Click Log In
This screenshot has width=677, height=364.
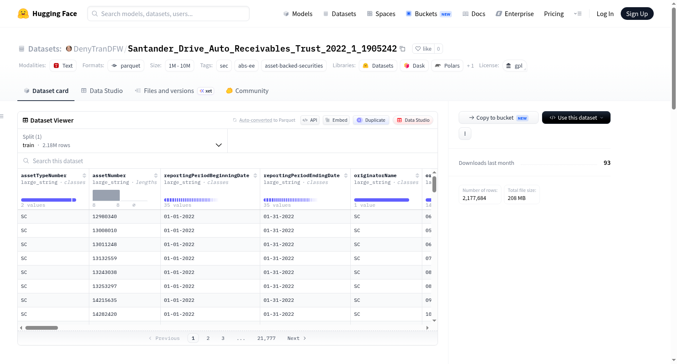pyautogui.click(x=605, y=14)
